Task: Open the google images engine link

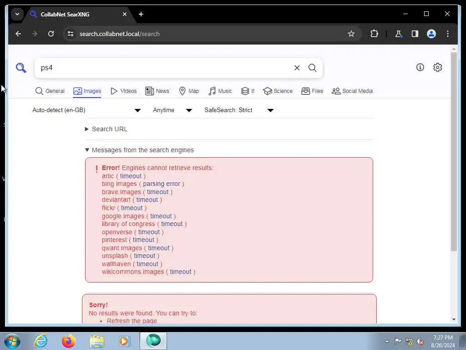Action: (x=123, y=216)
